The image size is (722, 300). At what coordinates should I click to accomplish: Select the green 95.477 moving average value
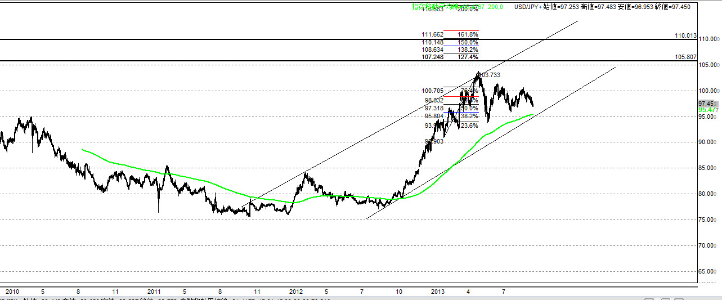point(707,110)
